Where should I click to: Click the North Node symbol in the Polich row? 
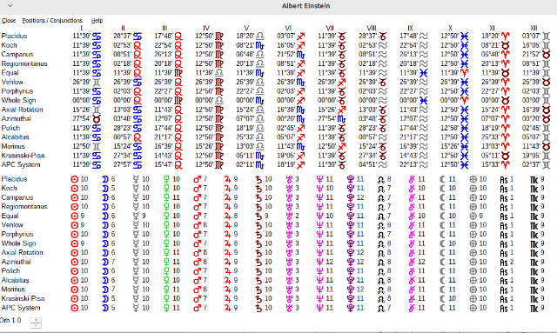click(x=381, y=271)
